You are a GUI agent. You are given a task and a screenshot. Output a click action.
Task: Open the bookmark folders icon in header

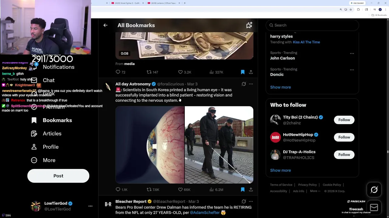click(x=249, y=25)
